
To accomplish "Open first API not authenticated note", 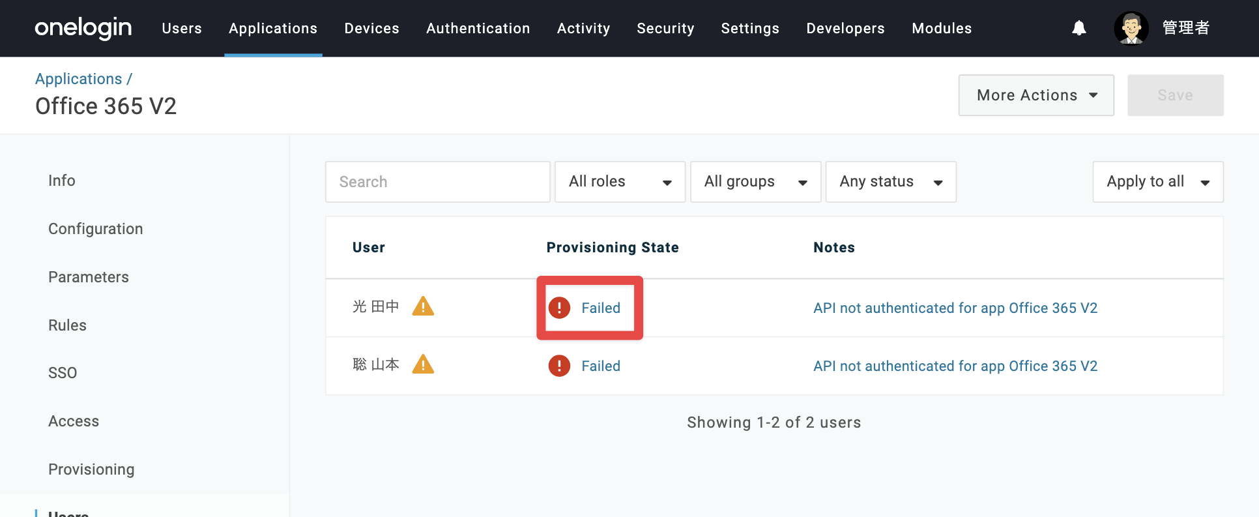I will pyautogui.click(x=955, y=308).
